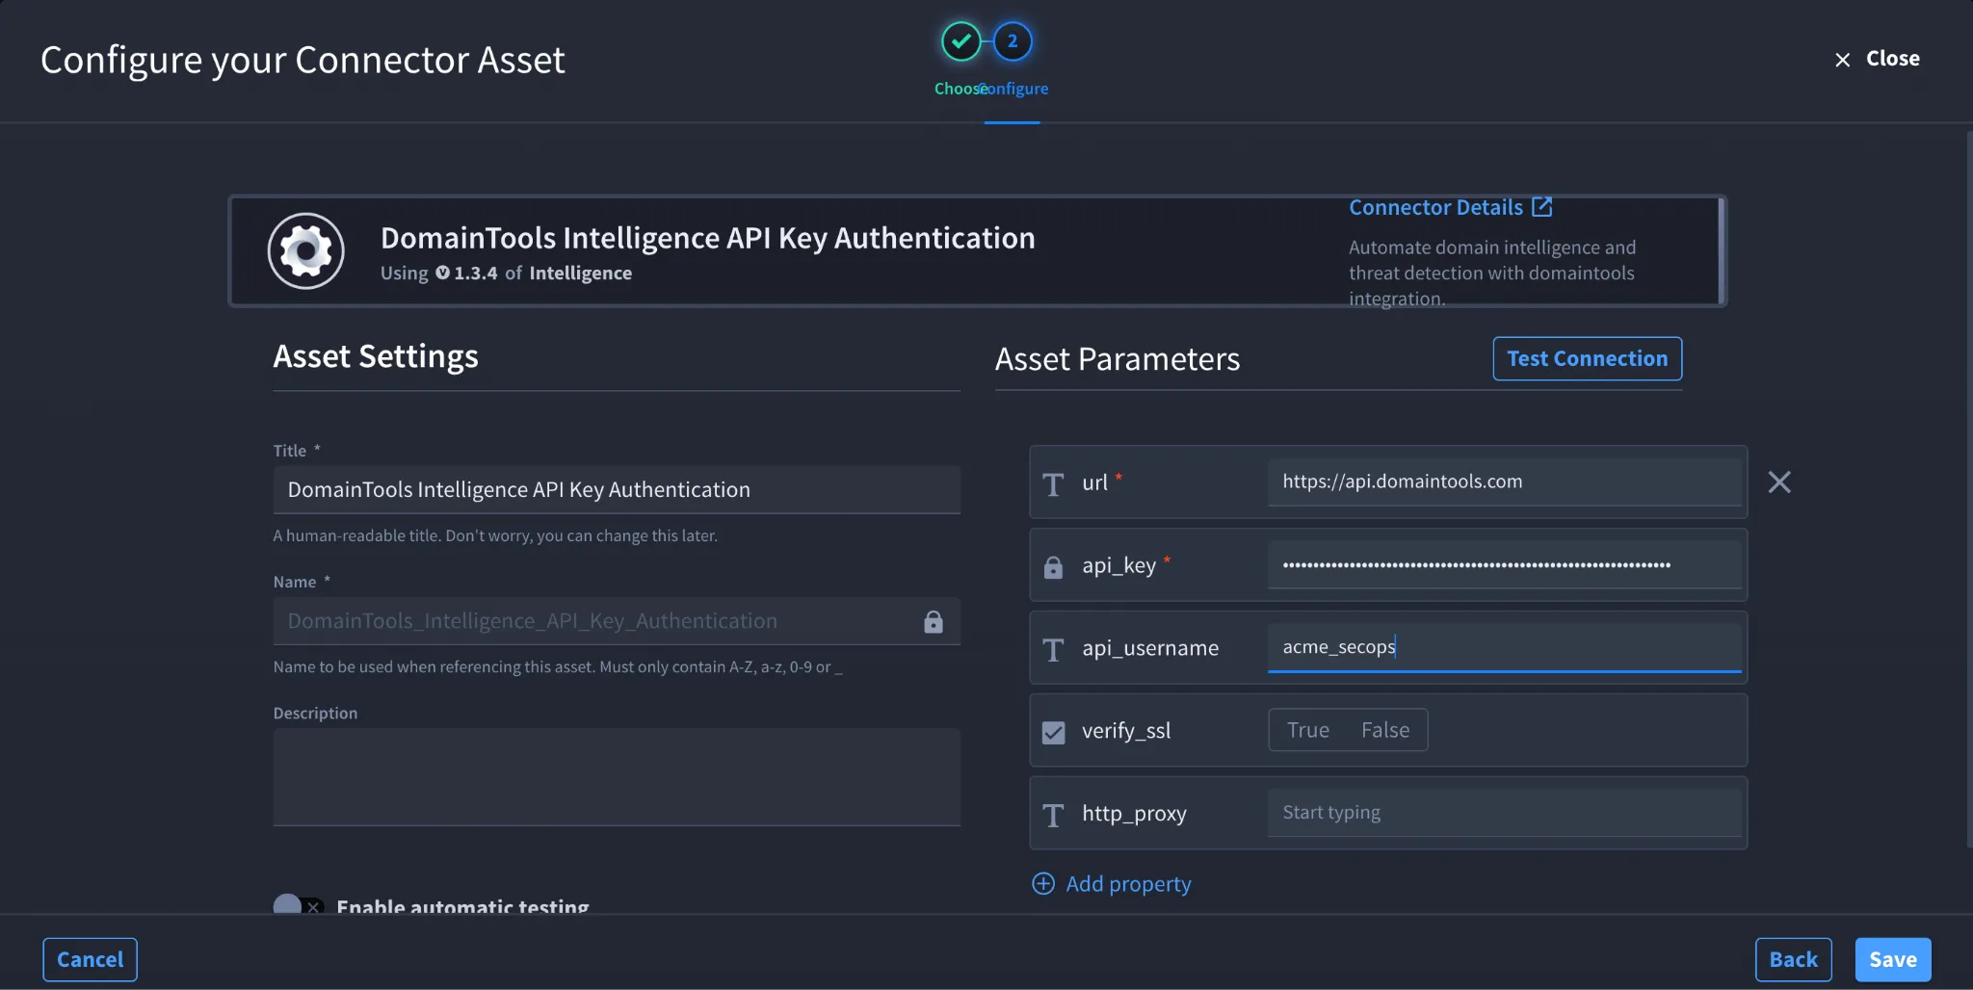Click the 'Intelligence' connector name text
The image size is (1973, 990).
pyautogui.click(x=581, y=273)
